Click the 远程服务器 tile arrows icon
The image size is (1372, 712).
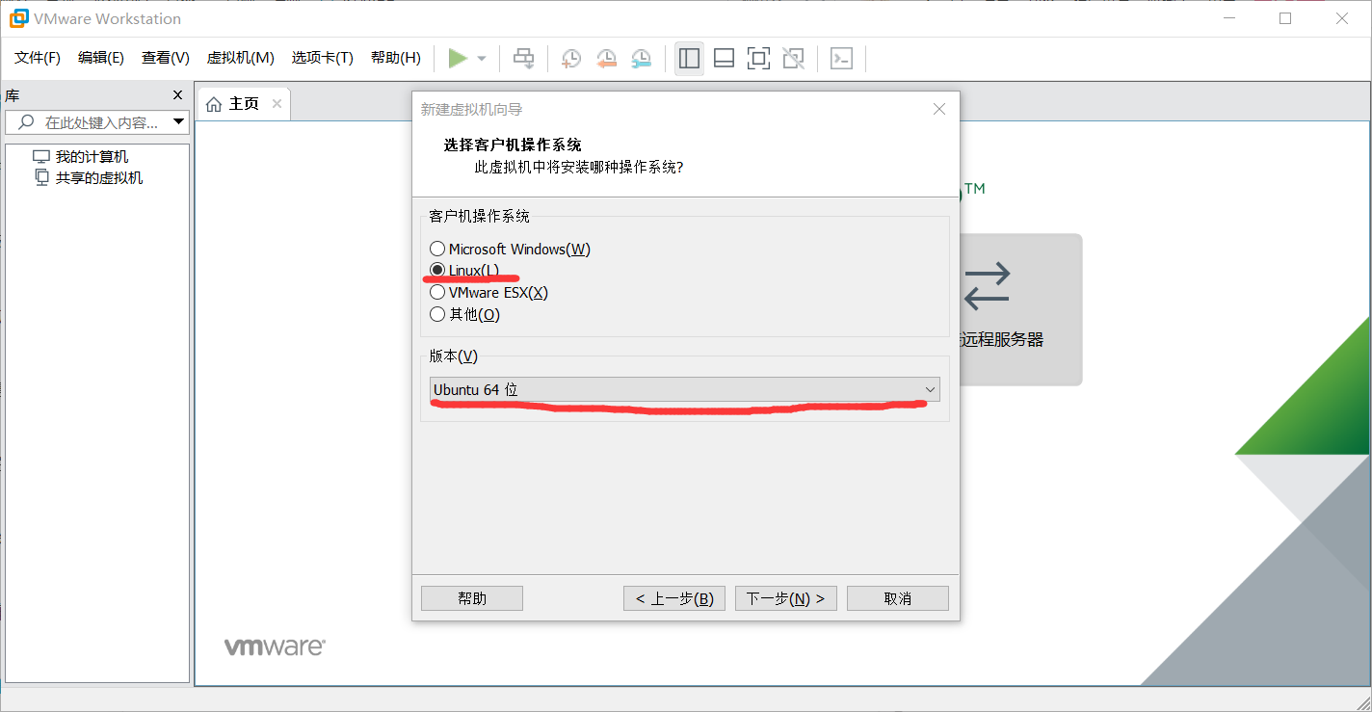(x=987, y=286)
